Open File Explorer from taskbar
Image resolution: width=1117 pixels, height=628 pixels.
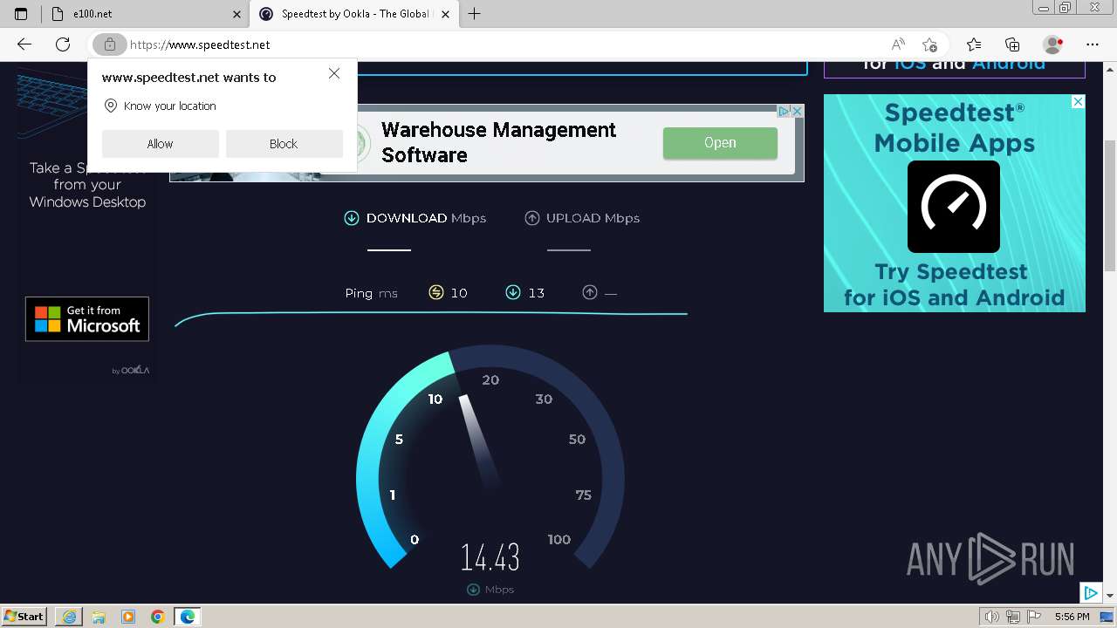click(99, 617)
